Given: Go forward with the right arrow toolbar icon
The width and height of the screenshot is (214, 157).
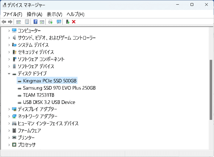Looking at the screenshot, I should [x=10, y=22].
